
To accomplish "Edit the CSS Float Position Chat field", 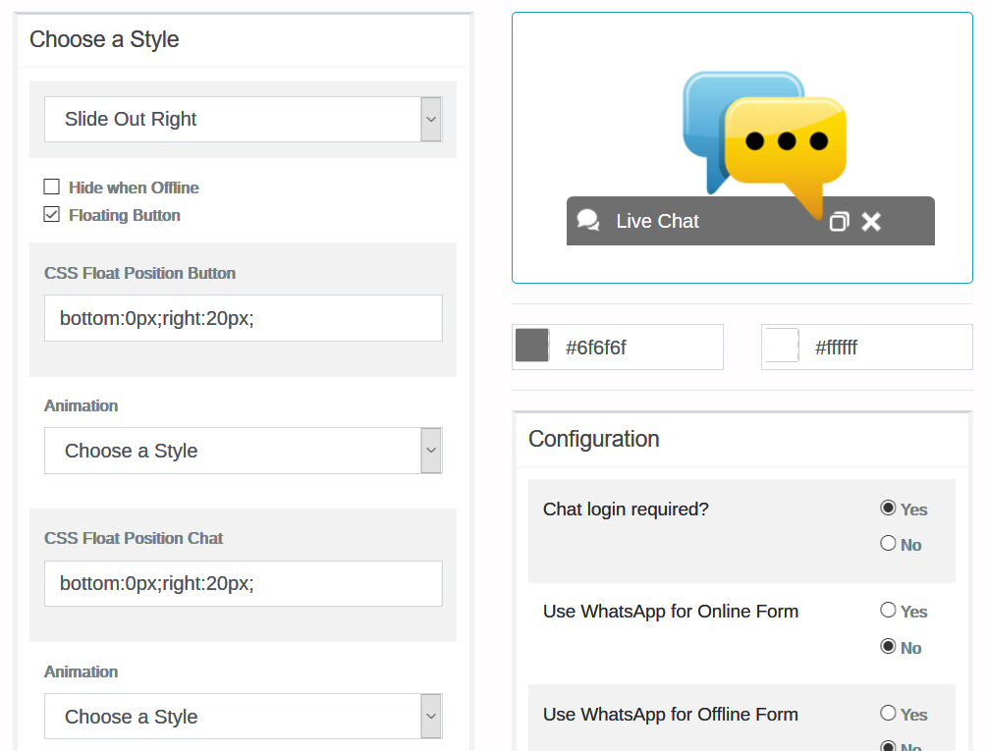I will click(243, 584).
